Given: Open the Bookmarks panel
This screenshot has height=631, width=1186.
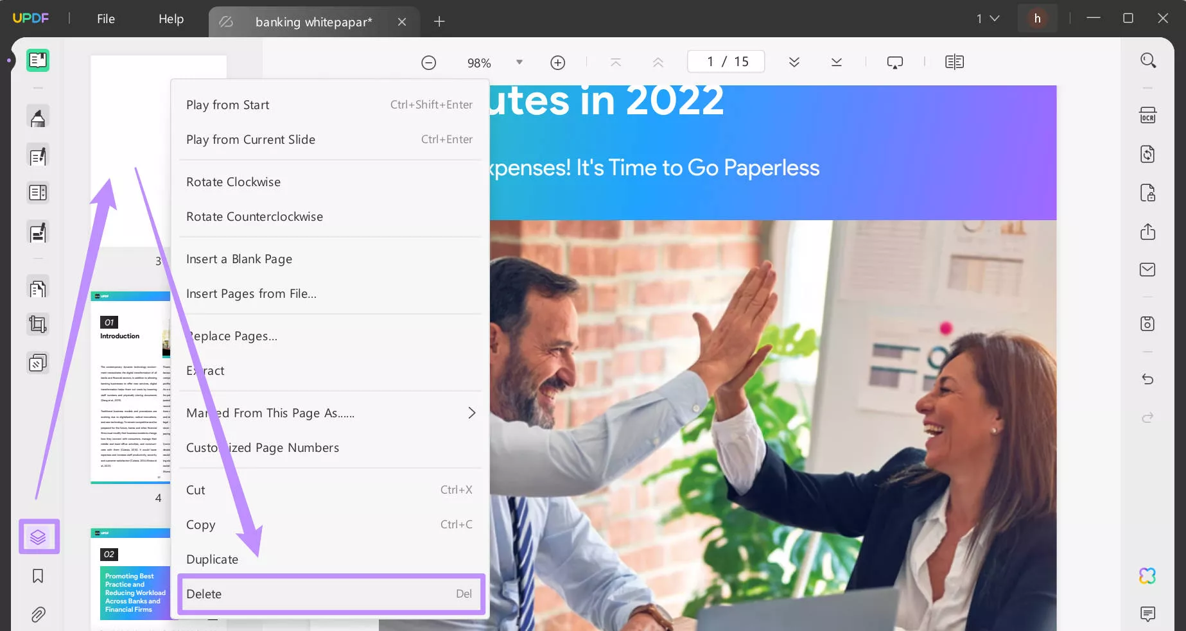Looking at the screenshot, I should [x=38, y=576].
